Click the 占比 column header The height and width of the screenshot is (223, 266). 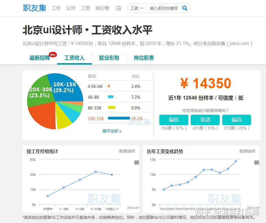point(135,76)
